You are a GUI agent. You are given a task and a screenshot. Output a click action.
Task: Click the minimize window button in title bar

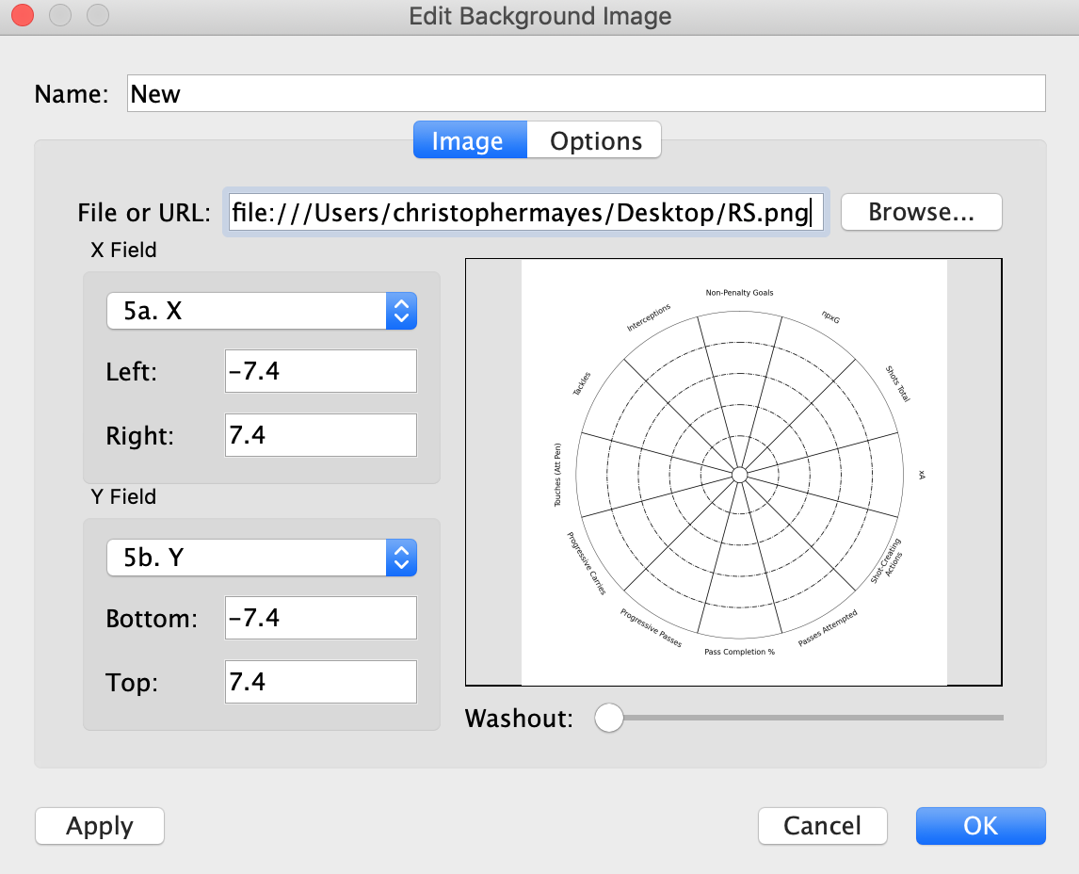coord(59,16)
